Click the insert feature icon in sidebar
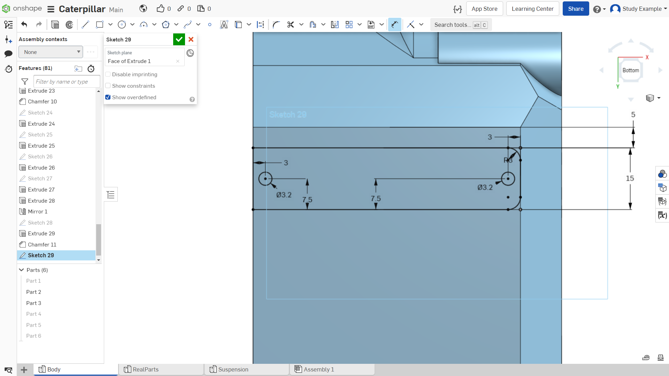669x376 pixels. coord(8,39)
